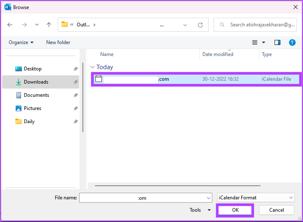
Task: Open the recent locations chevron
Action: pyautogui.click(x=37, y=25)
